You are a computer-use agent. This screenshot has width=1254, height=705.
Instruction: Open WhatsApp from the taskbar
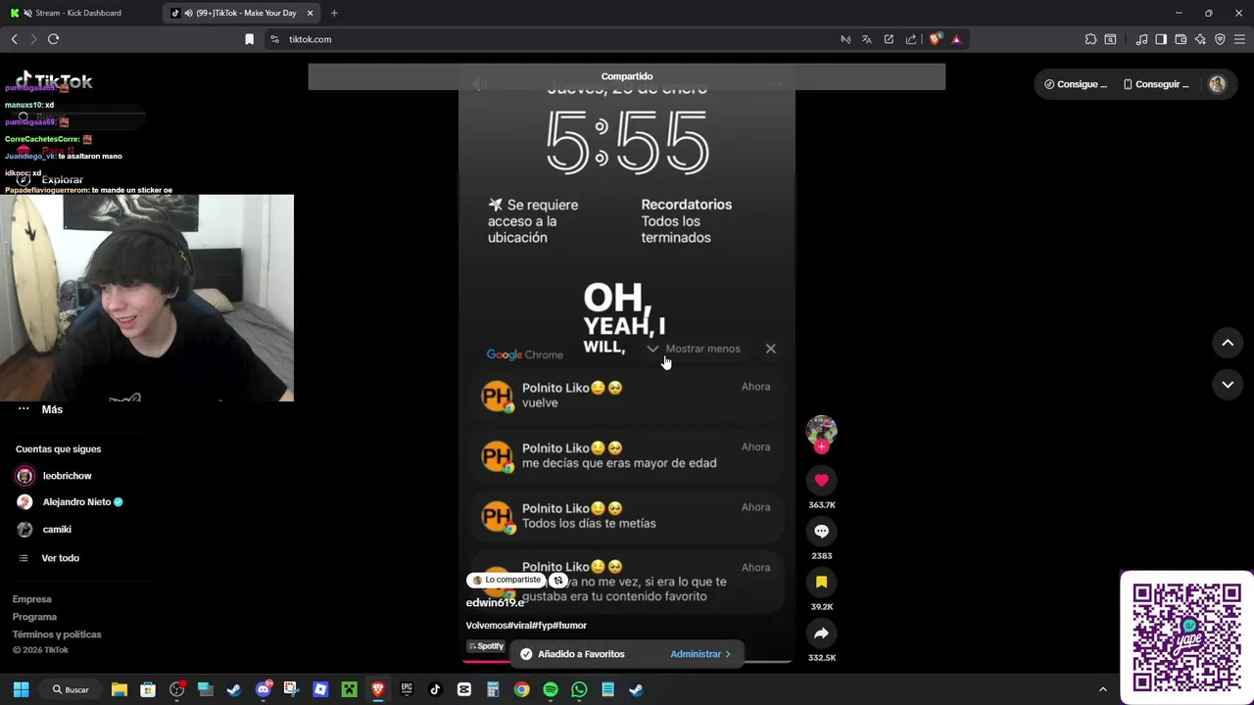pyautogui.click(x=579, y=689)
